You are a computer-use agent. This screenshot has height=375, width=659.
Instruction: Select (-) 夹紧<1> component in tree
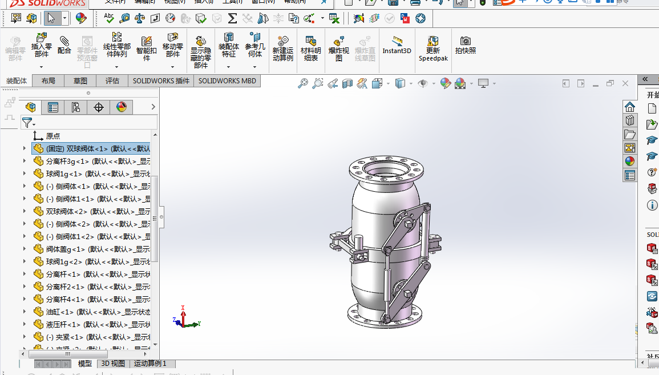[x=91, y=337]
